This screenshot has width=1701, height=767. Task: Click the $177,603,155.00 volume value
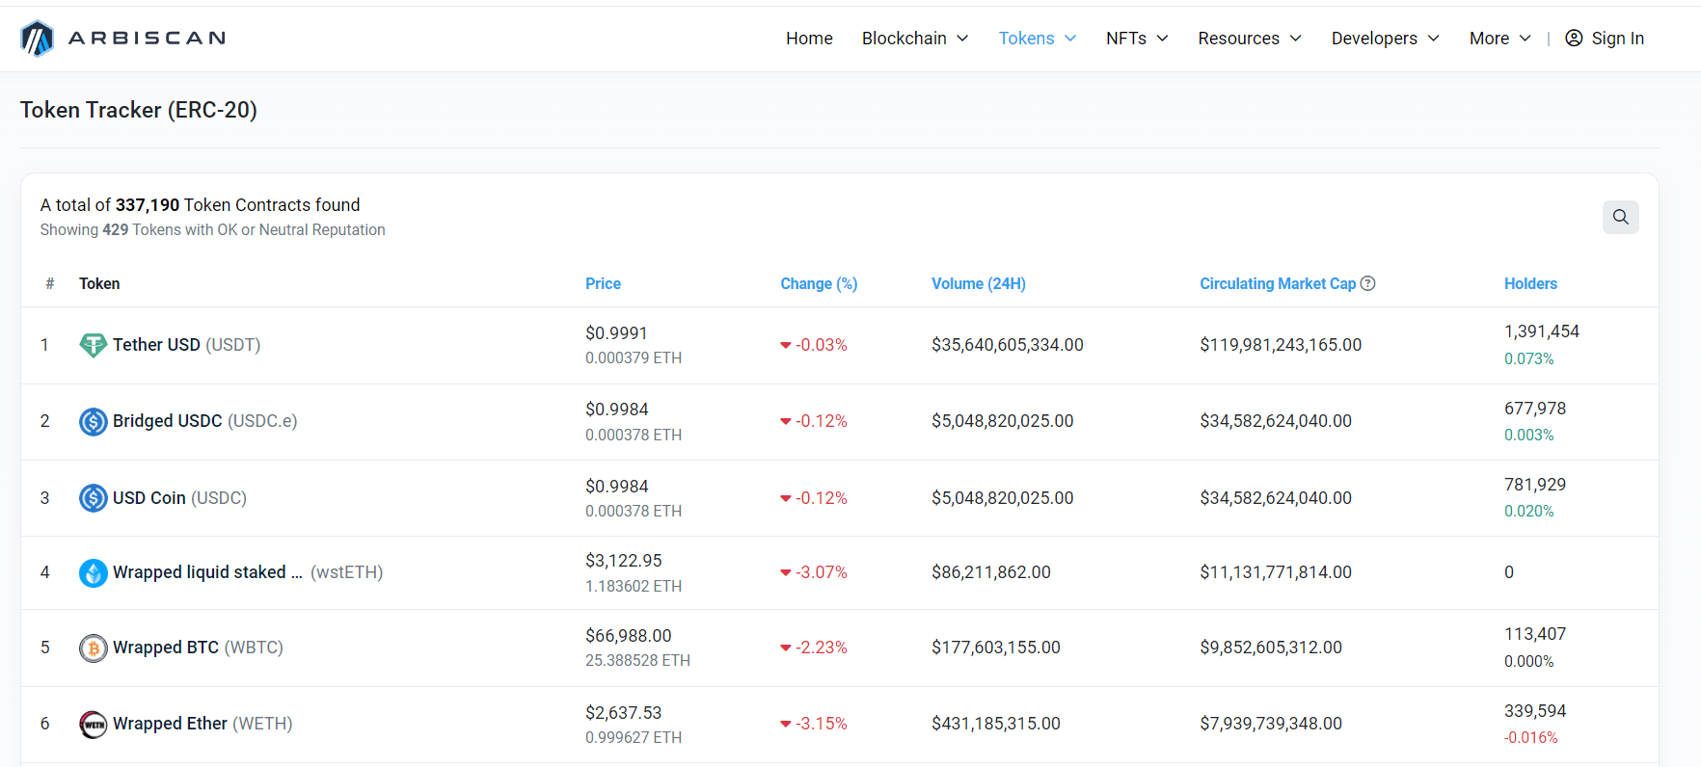click(x=996, y=648)
